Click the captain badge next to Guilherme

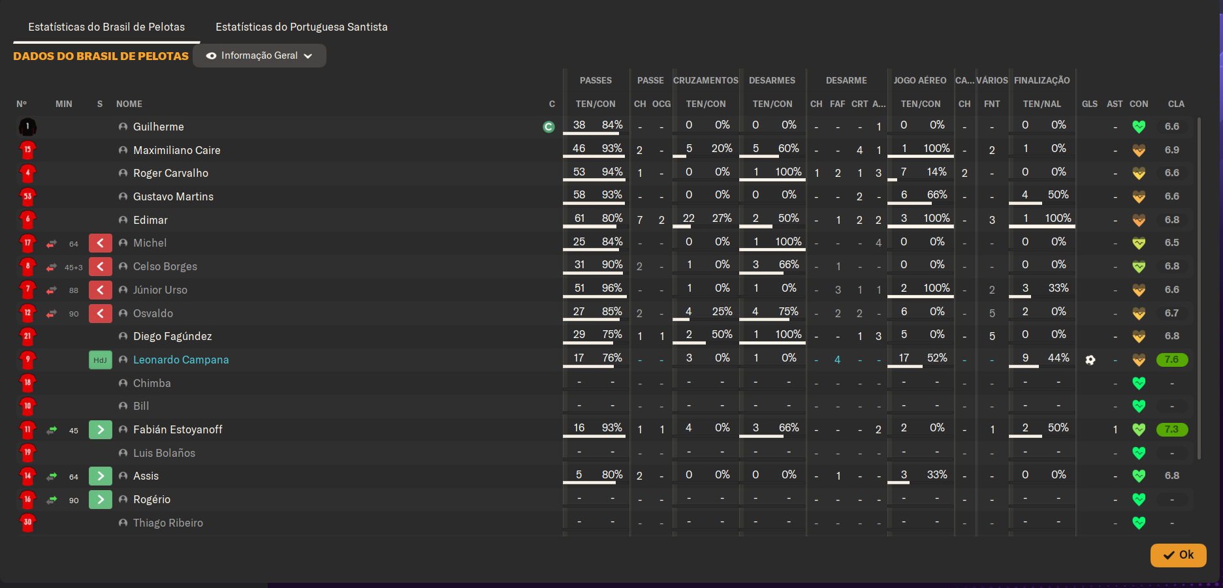[548, 127]
